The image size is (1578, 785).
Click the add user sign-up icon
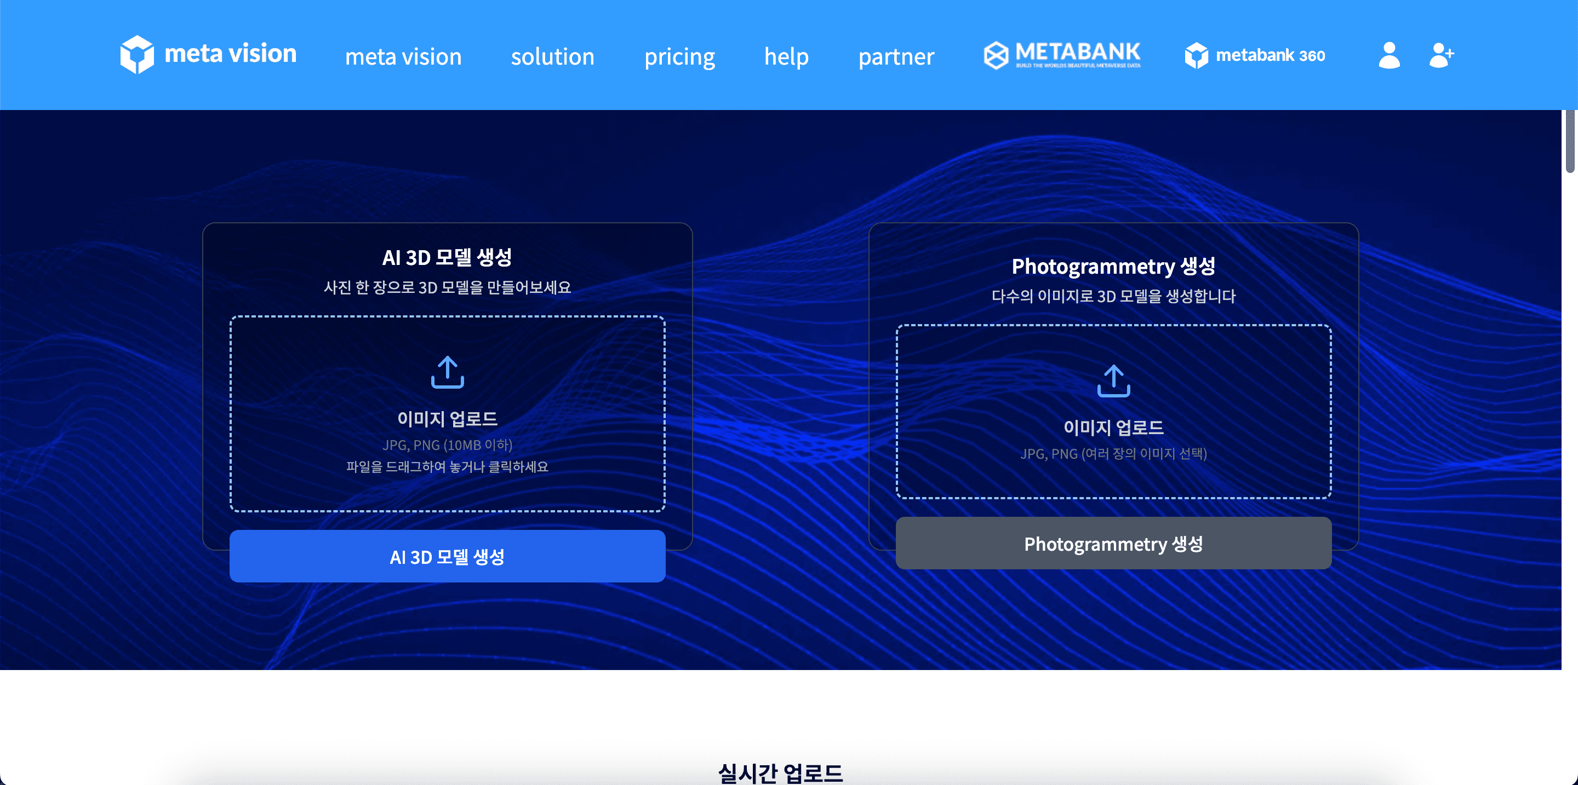click(x=1441, y=55)
